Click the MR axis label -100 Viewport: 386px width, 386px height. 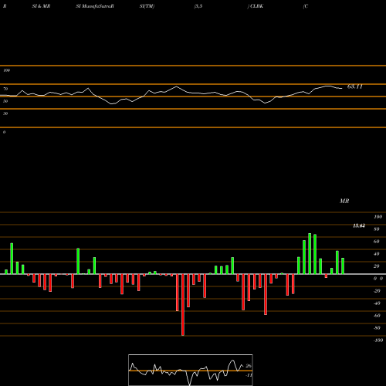coord(378,340)
